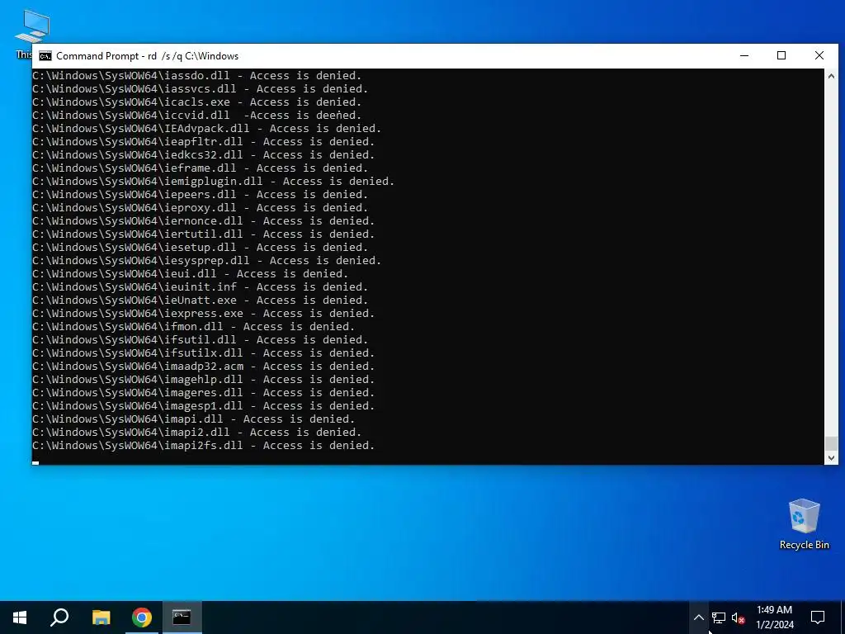
Task: Click the ieapfltr.dll line
Action: 203,142
